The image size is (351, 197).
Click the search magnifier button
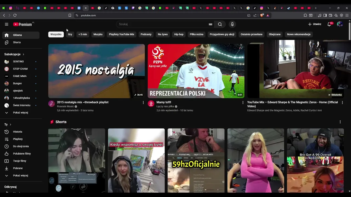pos(220,24)
